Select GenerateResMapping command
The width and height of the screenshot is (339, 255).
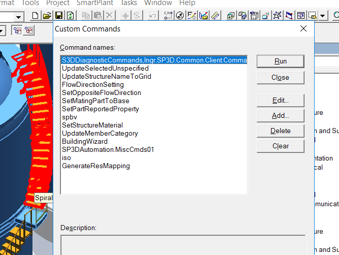point(154,166)
